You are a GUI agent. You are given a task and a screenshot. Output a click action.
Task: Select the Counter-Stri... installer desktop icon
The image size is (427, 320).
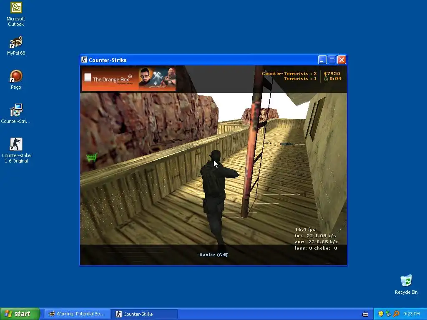tap(16, 114)
